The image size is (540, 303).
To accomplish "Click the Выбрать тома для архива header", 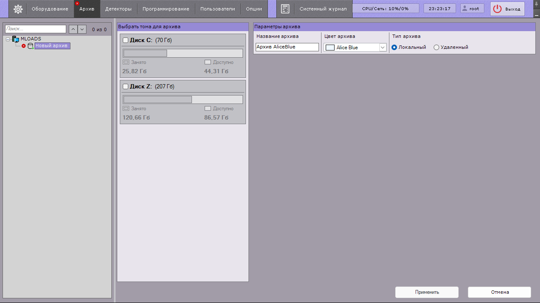I will pyautogui.click(x=183, y=27).
